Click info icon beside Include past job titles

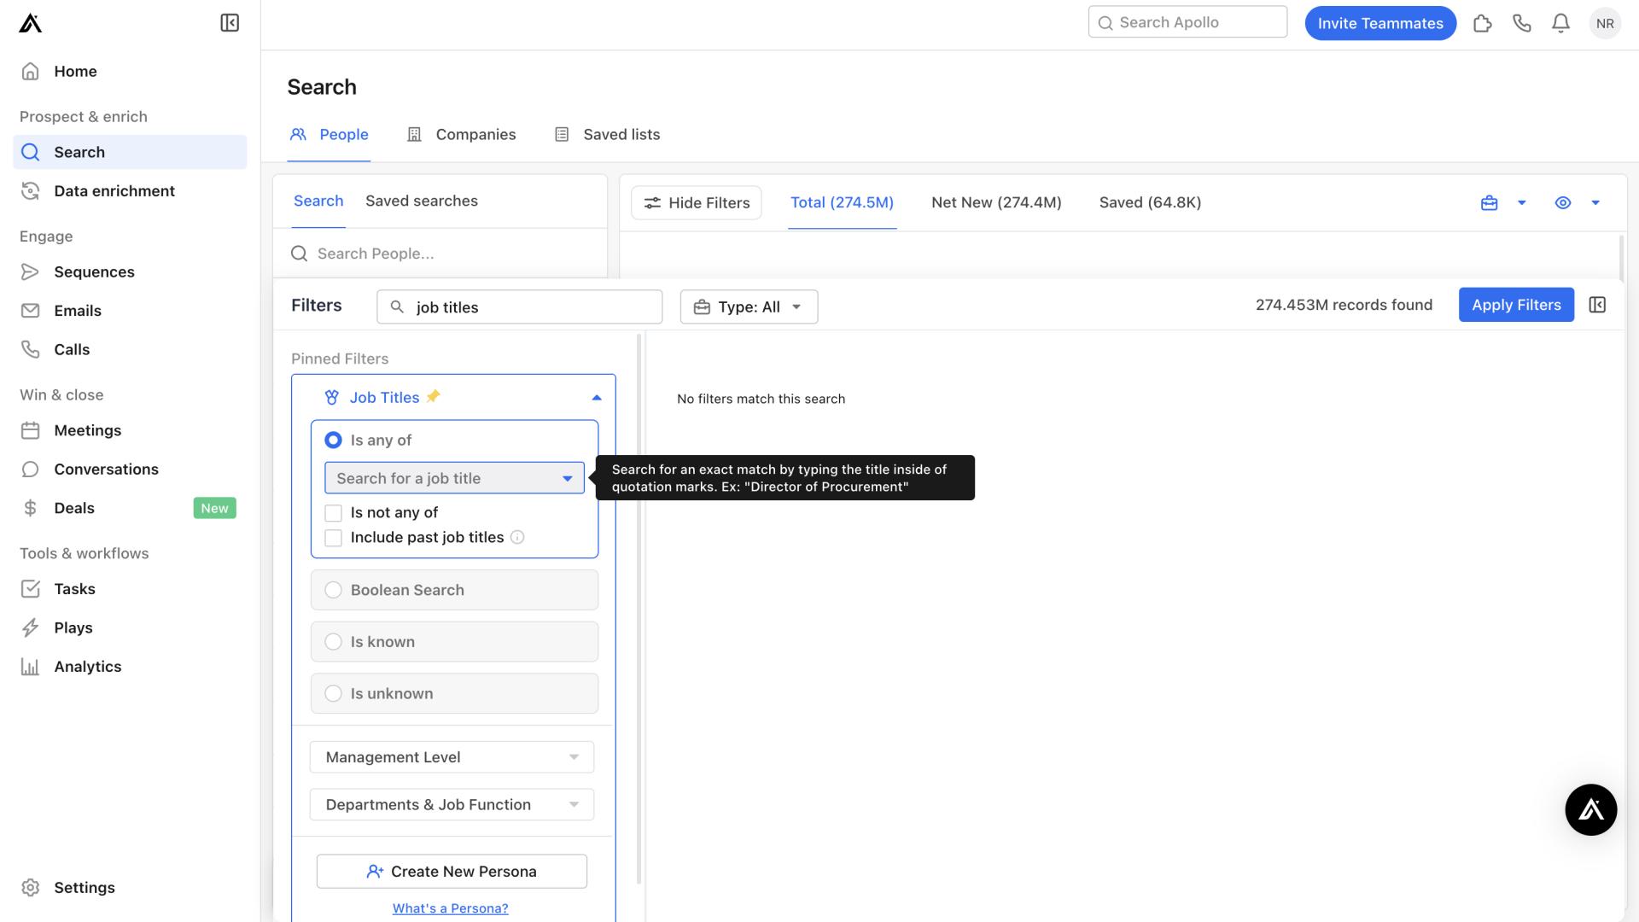coord(517,538)
